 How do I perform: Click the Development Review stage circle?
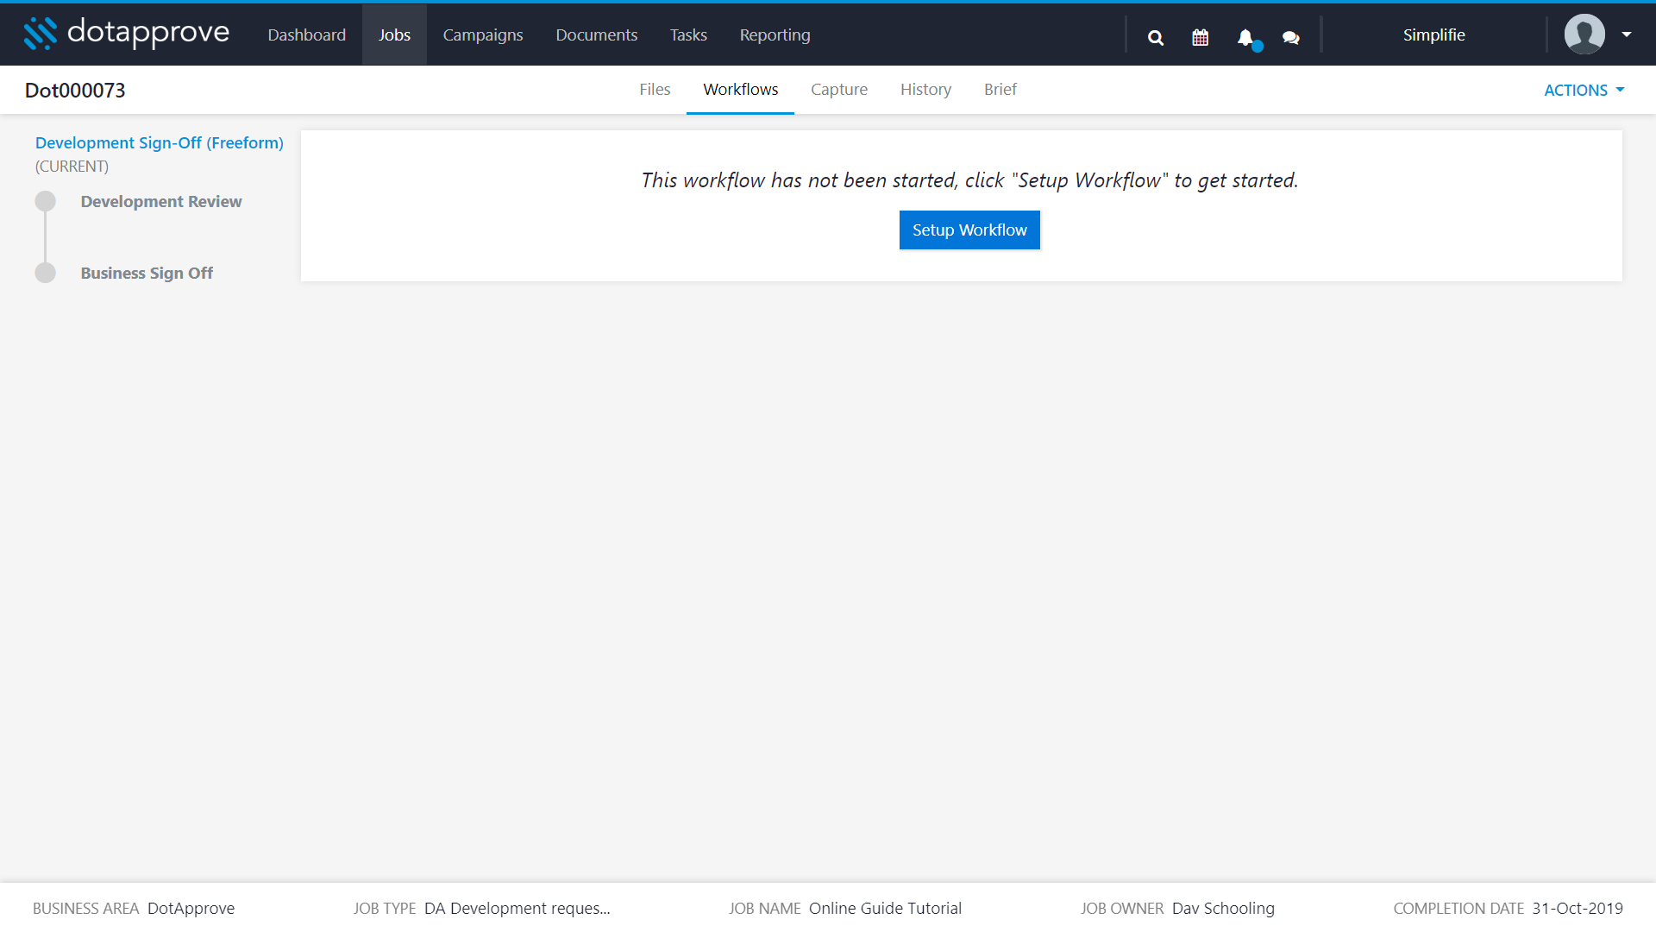click(46, 201)
